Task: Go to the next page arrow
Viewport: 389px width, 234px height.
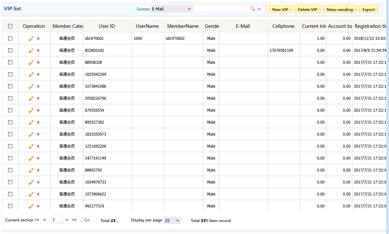Action: tap(67, 220)
